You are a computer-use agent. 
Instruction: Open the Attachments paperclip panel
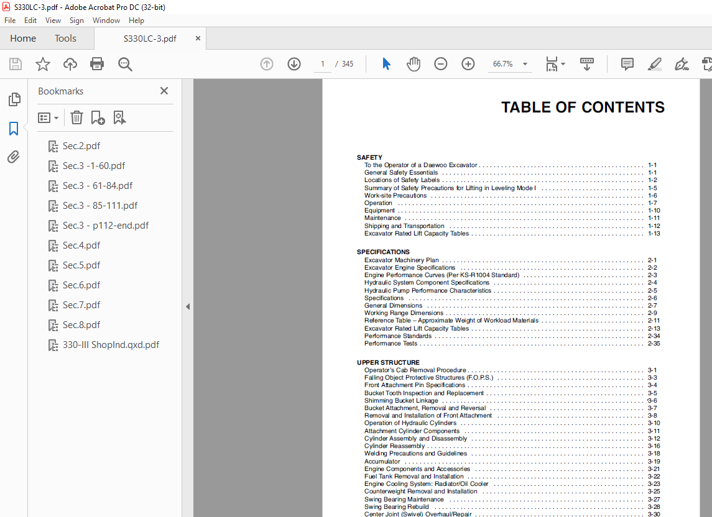[x=14, y=157]
